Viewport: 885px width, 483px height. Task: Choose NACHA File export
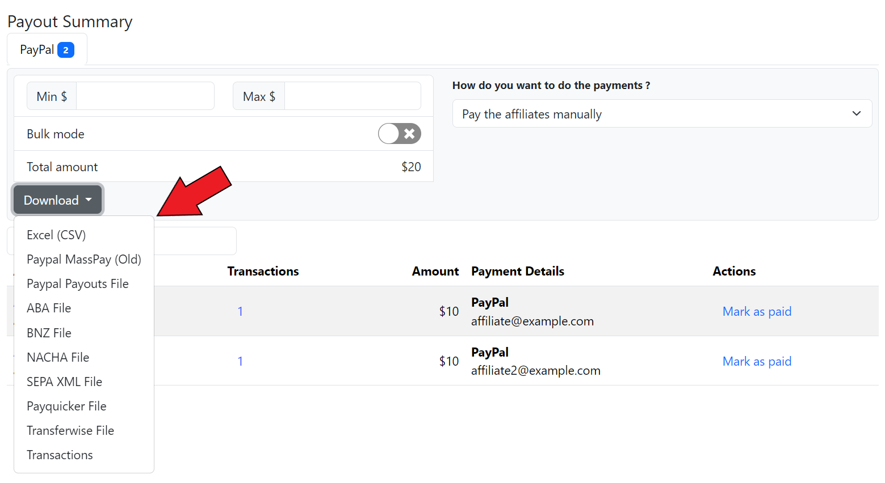(x=58, y=357)
